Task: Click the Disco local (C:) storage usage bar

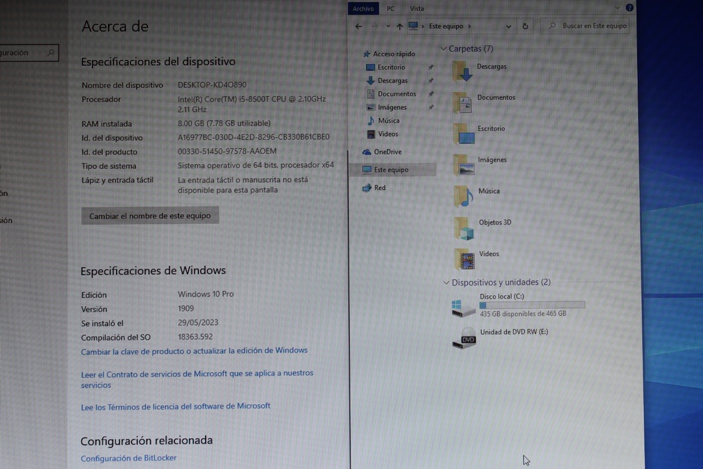Action: [532, 305]
